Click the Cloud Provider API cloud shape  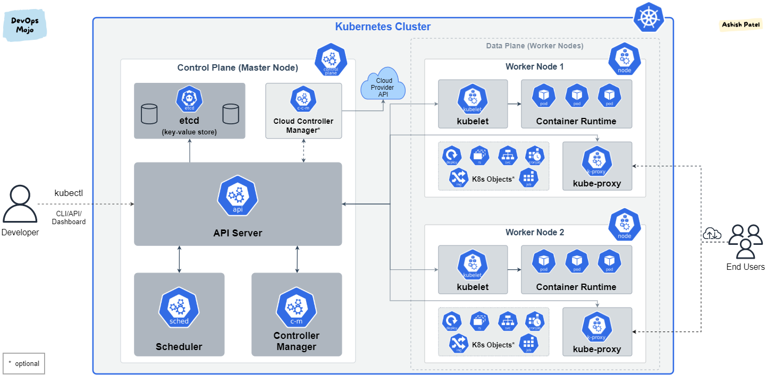(x=383, y=85)
